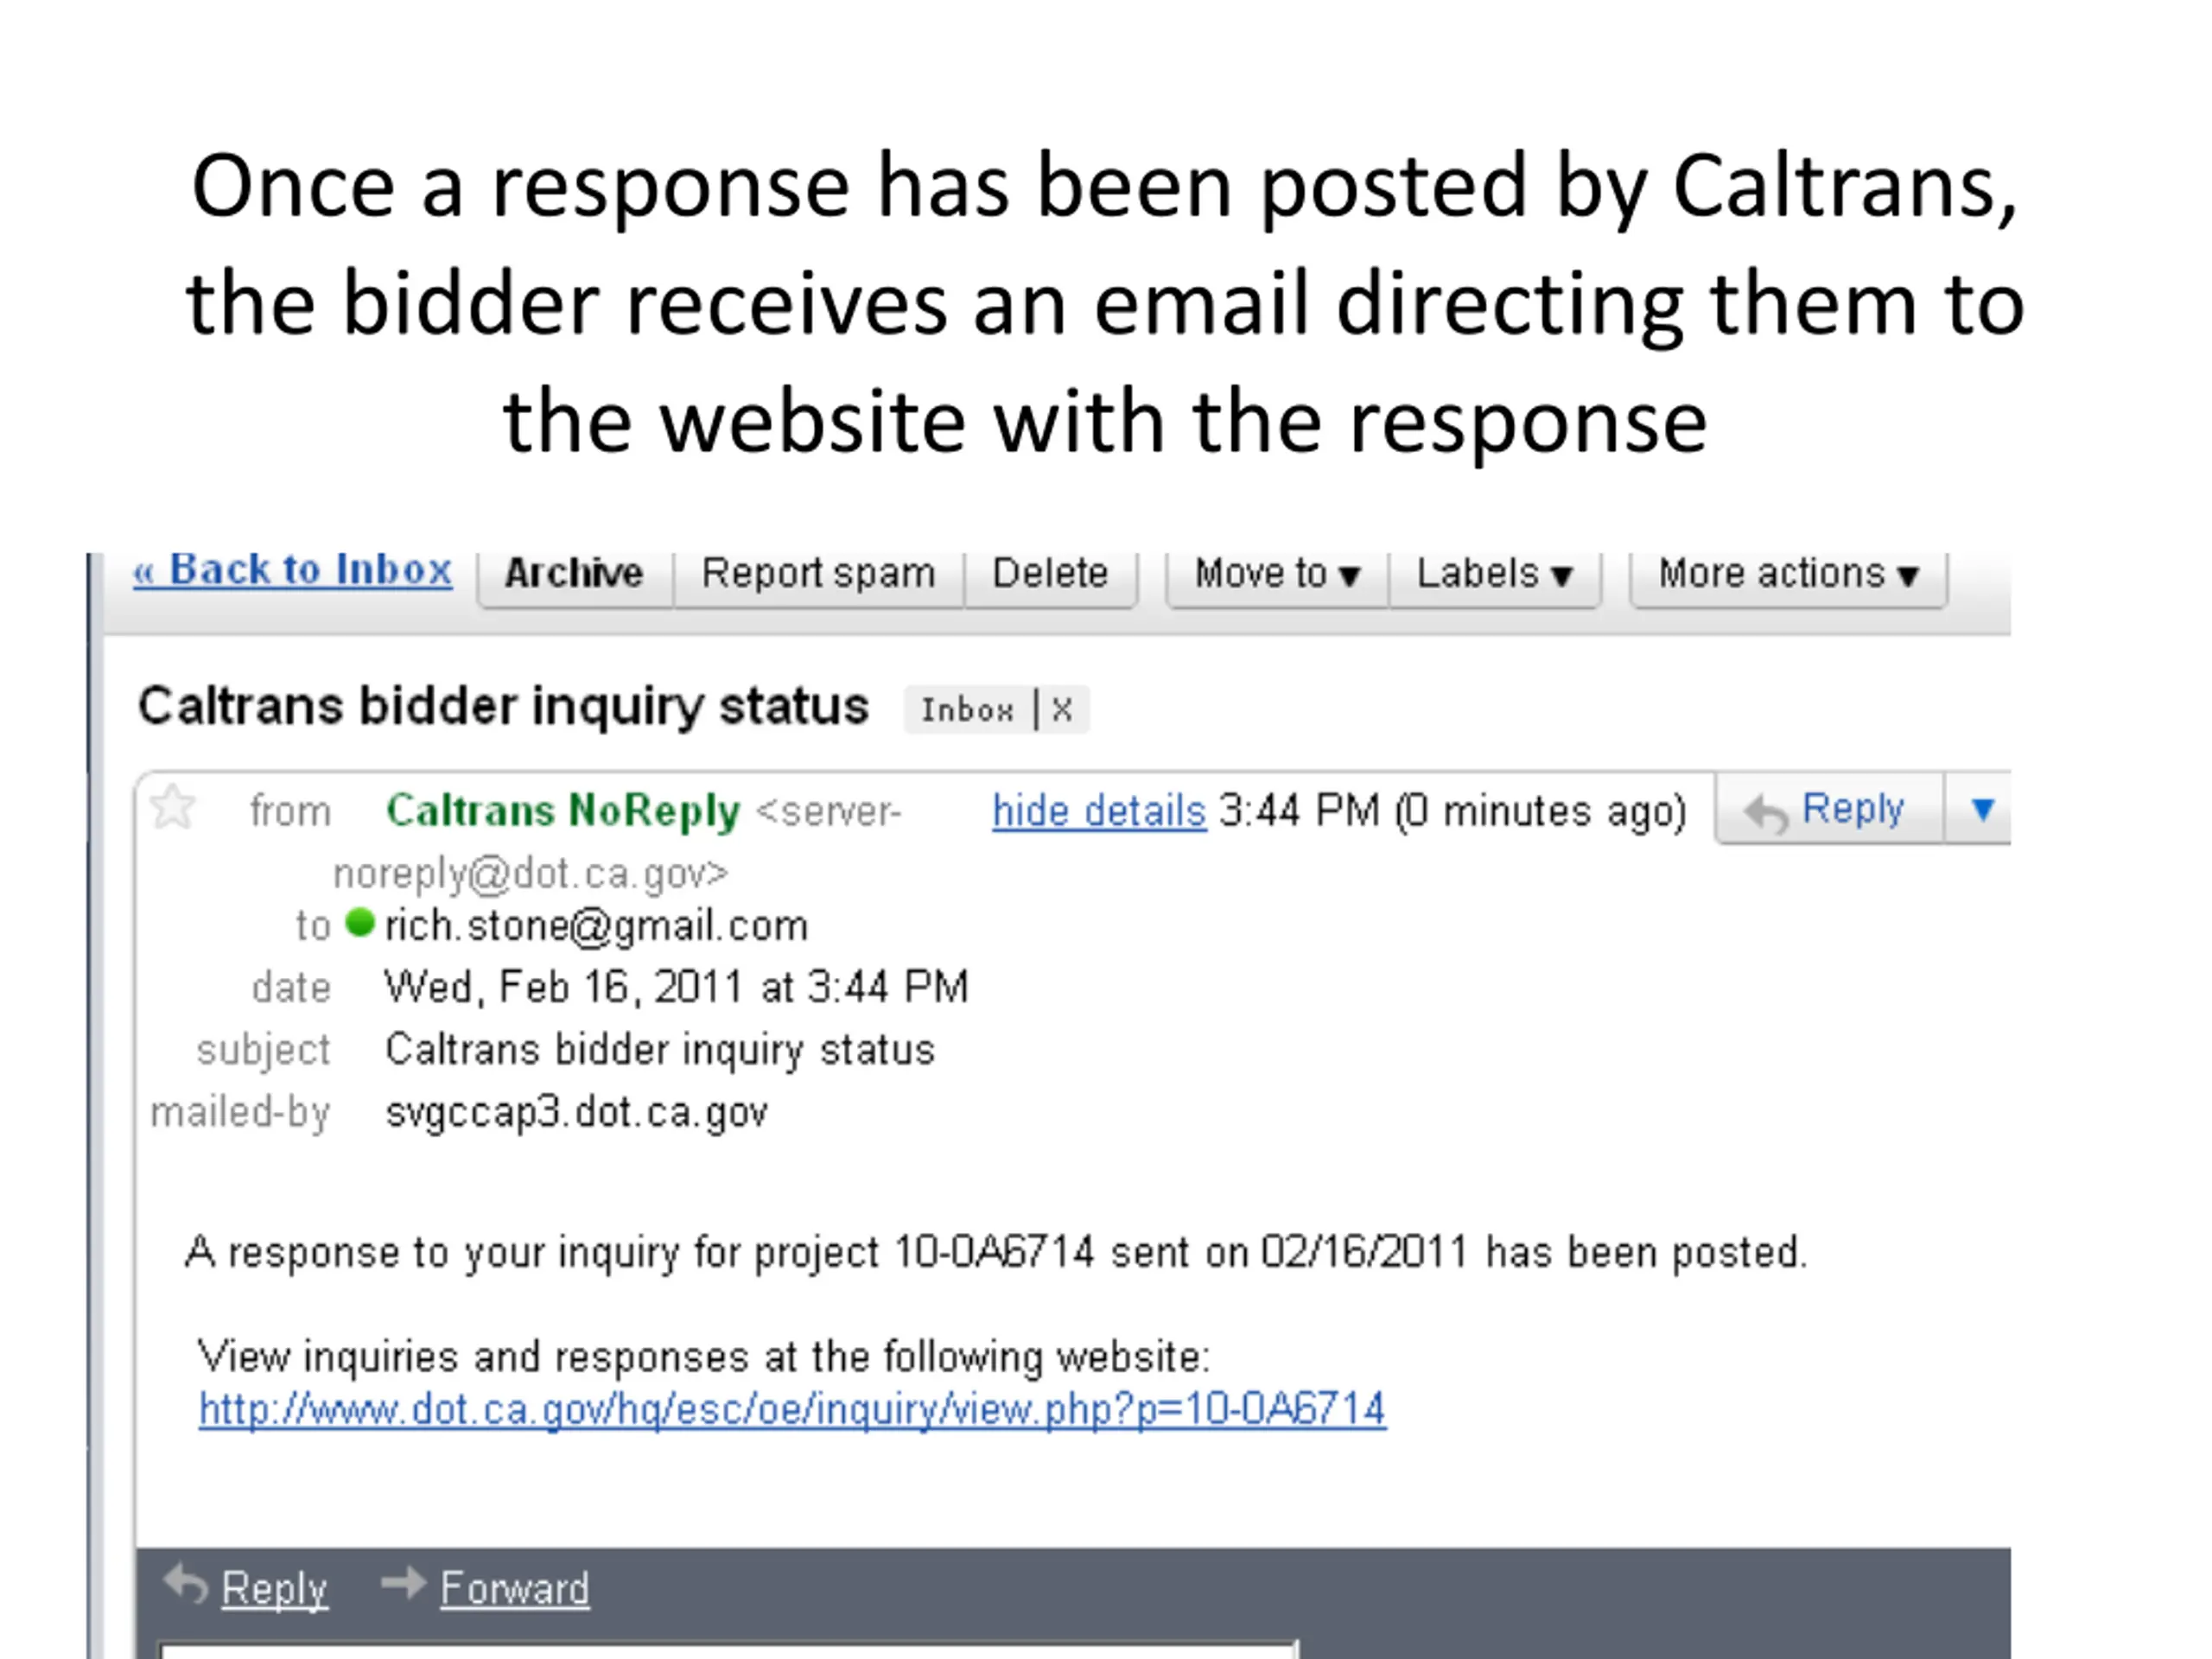Open the Caltrans inquiry view URL
Screen dimensions: 2212x1659
click(x=792, y=1410)
